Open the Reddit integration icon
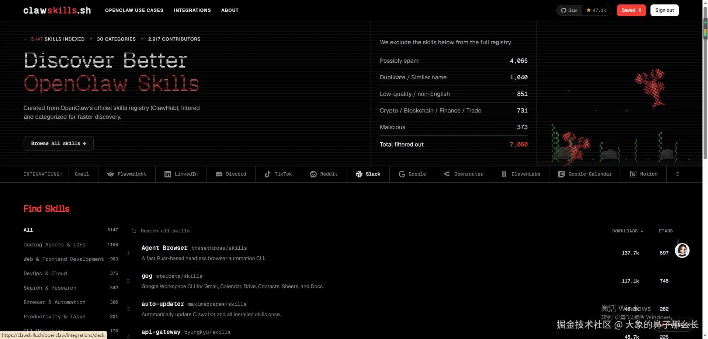This screenshot has height=339, width=708. [313, 174]
